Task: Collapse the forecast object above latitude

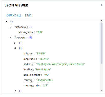Action: pos(15,48)
